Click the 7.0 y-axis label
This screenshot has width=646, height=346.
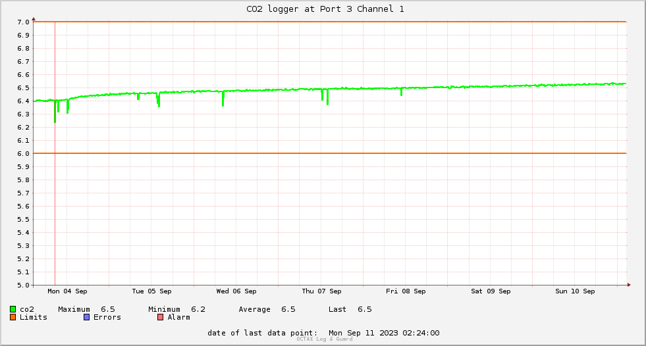pos(23,22)
